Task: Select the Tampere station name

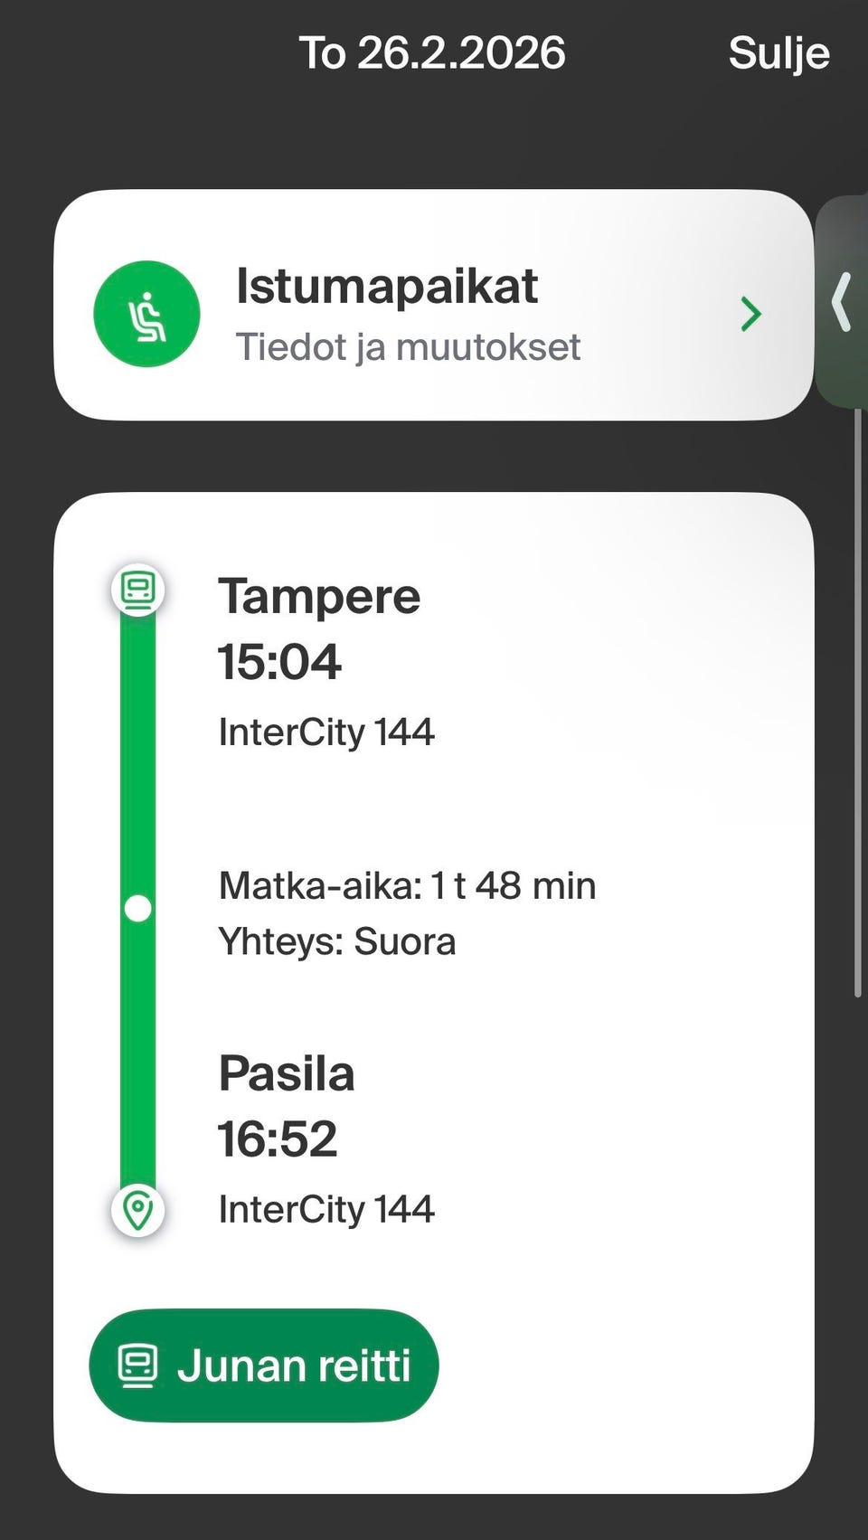Action: (319, 597)
